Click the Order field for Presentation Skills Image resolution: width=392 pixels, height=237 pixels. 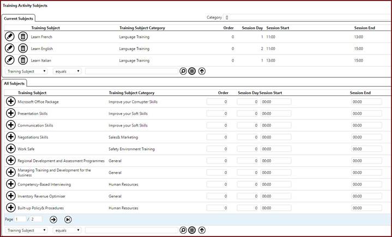(x=217, y=114)
